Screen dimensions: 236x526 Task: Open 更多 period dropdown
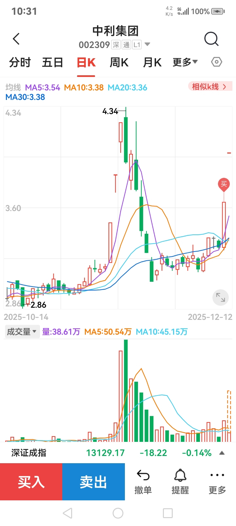(185, 62)
